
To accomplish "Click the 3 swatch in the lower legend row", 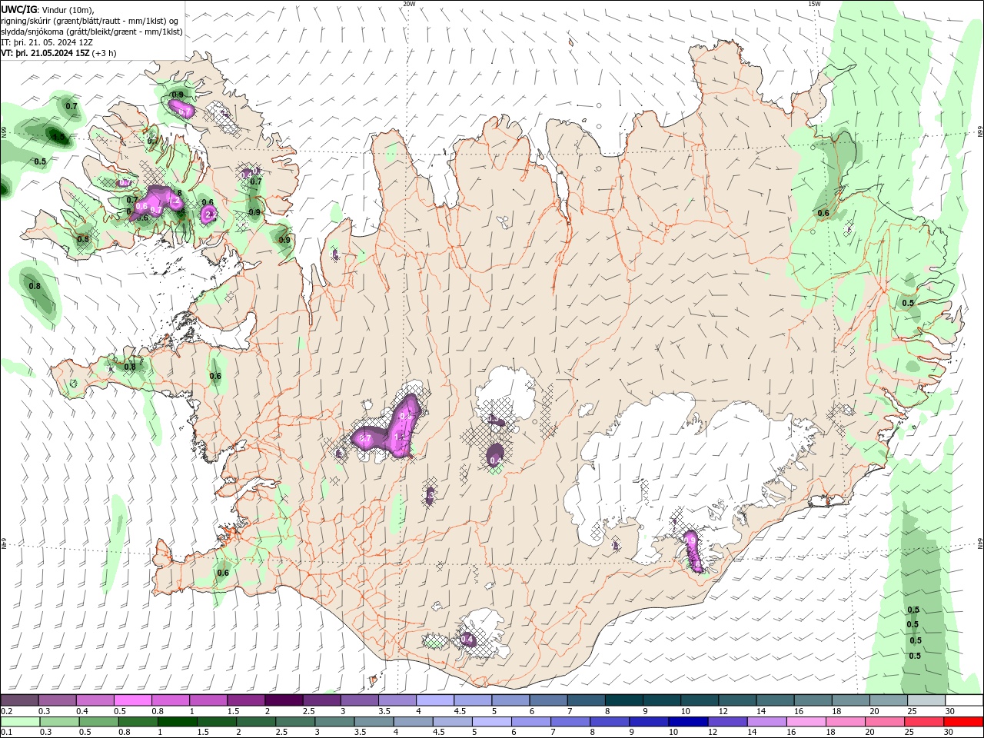I will point(334,722).
